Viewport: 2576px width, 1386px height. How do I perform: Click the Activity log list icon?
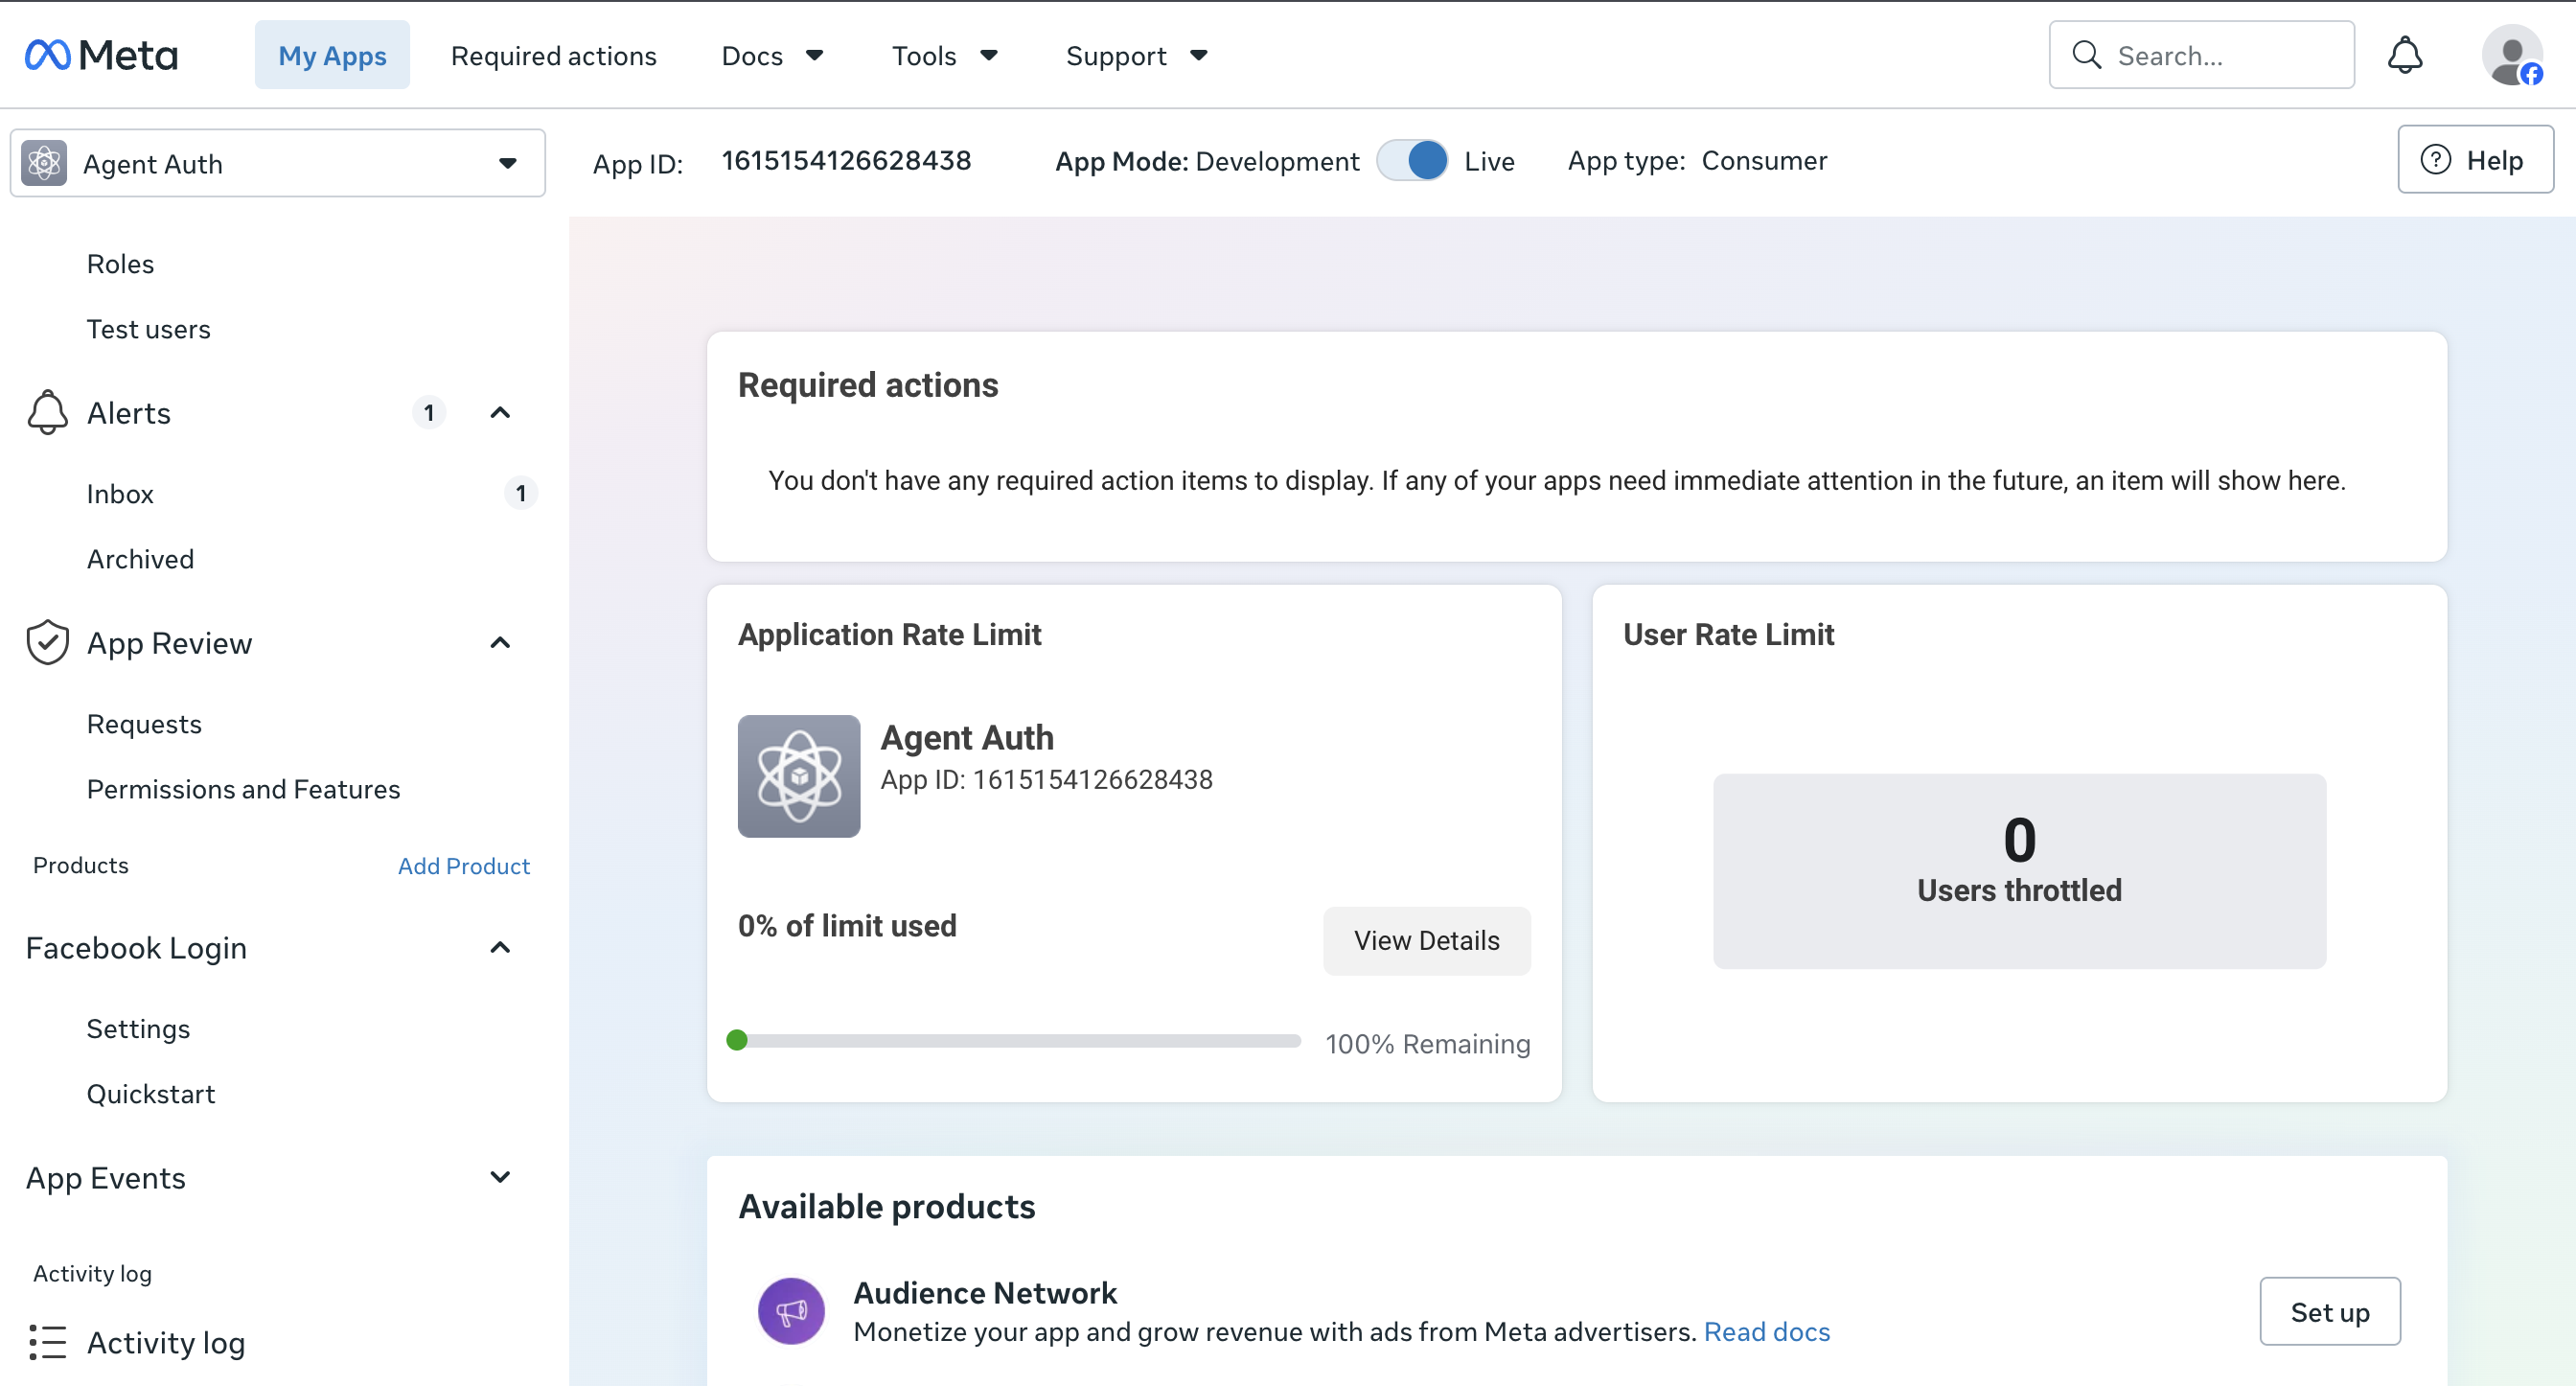click(x=47, y=1342)
